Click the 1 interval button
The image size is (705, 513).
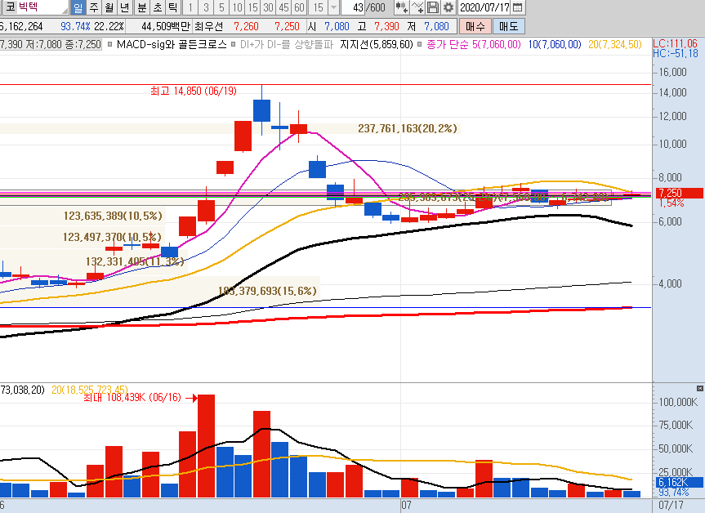[190, 7]
